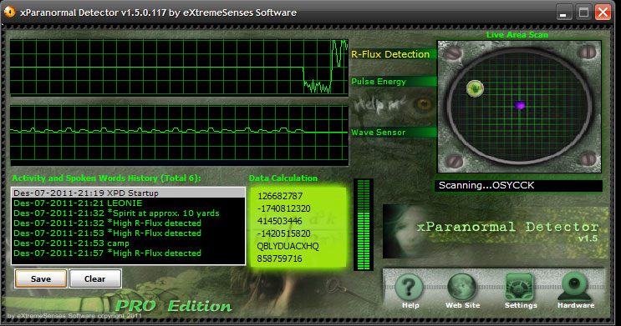Image resolution: width=621 pixels, height=326 pixels.
Task: Click the green vertical level meter
Action: [364, 225]
